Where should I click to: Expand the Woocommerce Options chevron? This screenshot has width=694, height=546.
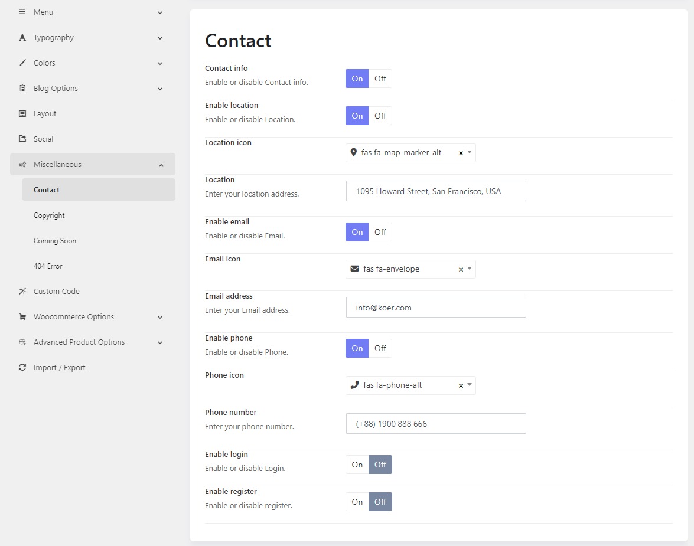click(160, 317)
